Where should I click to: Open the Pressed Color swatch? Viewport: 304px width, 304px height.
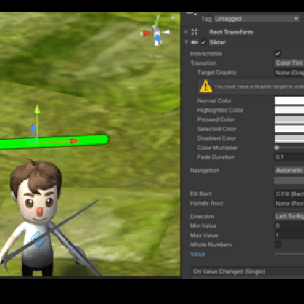289,120
